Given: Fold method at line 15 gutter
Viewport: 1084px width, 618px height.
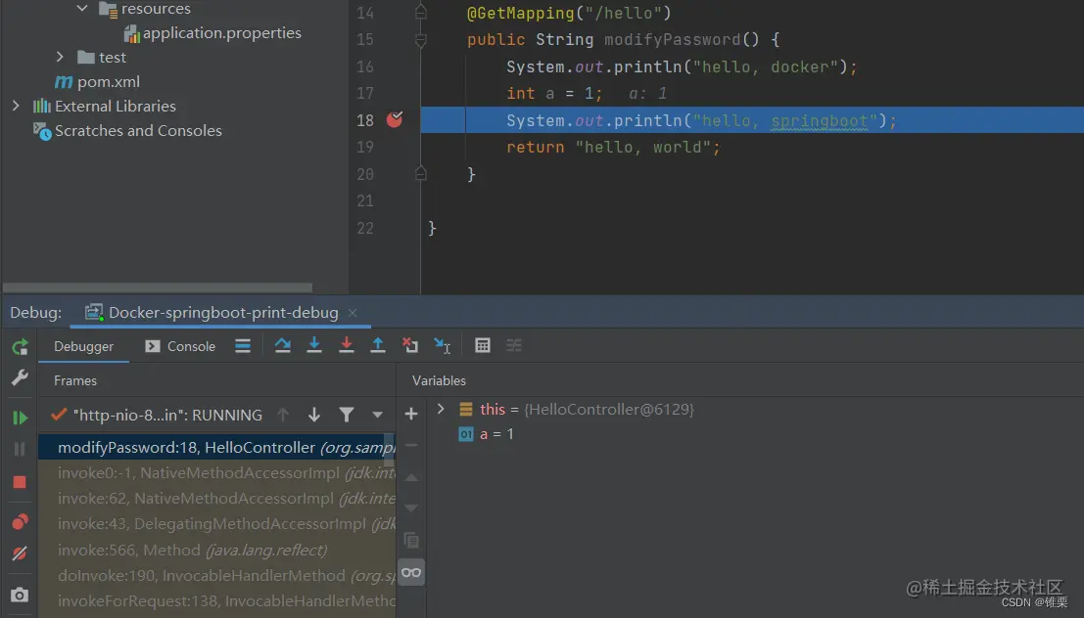Looking at the screenshot, I should [420, 40].
